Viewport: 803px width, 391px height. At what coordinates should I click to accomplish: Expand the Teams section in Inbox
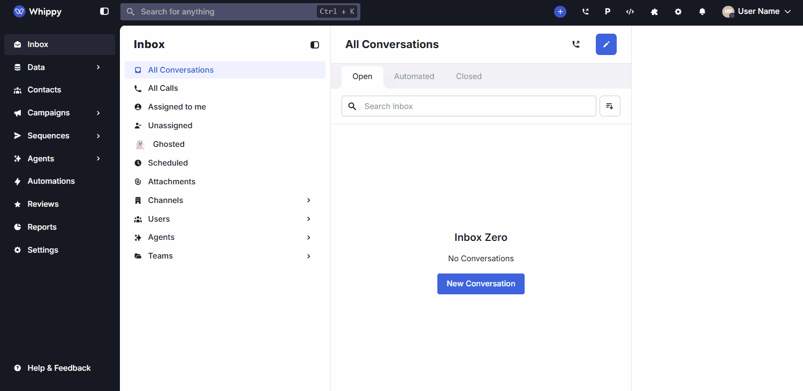click(x=308, y=256)
